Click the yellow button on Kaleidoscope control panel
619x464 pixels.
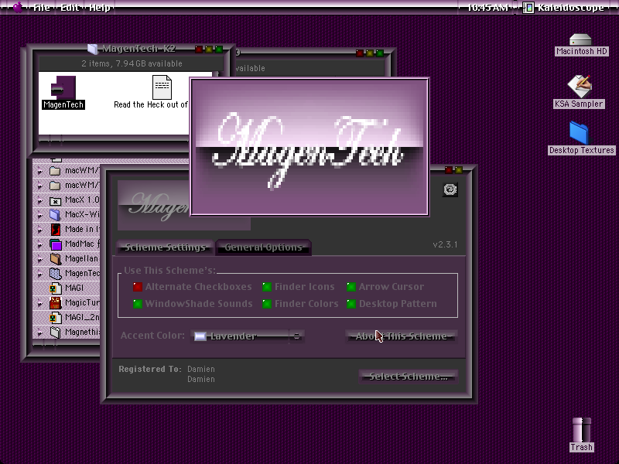click(459, 170)
